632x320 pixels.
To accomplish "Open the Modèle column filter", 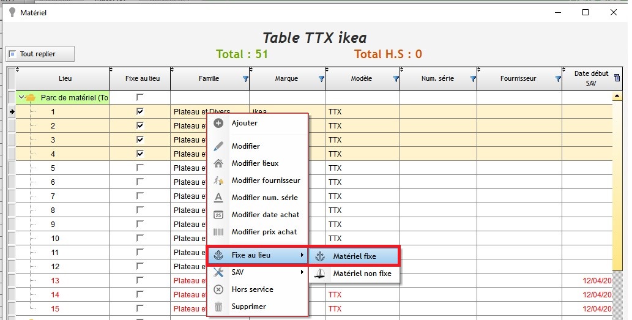I will (x=396, y=79).
